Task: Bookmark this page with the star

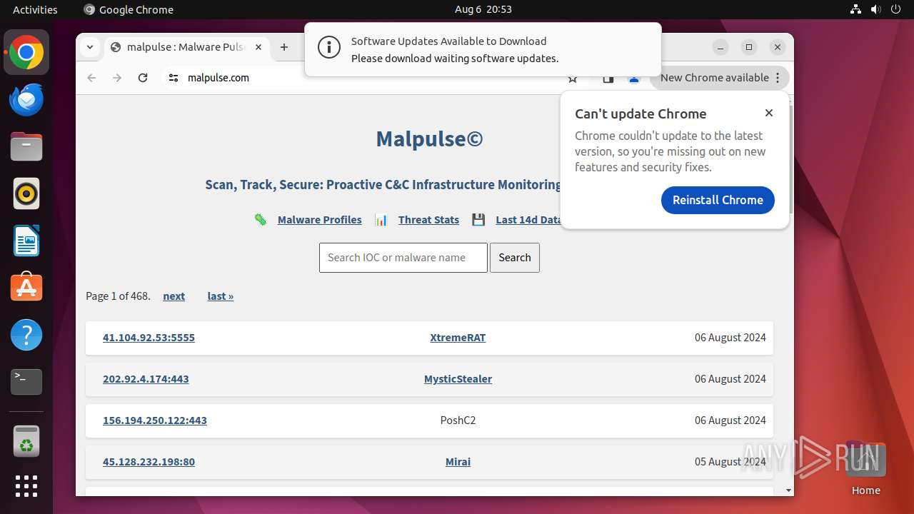Action: click(x=573, y=78)
